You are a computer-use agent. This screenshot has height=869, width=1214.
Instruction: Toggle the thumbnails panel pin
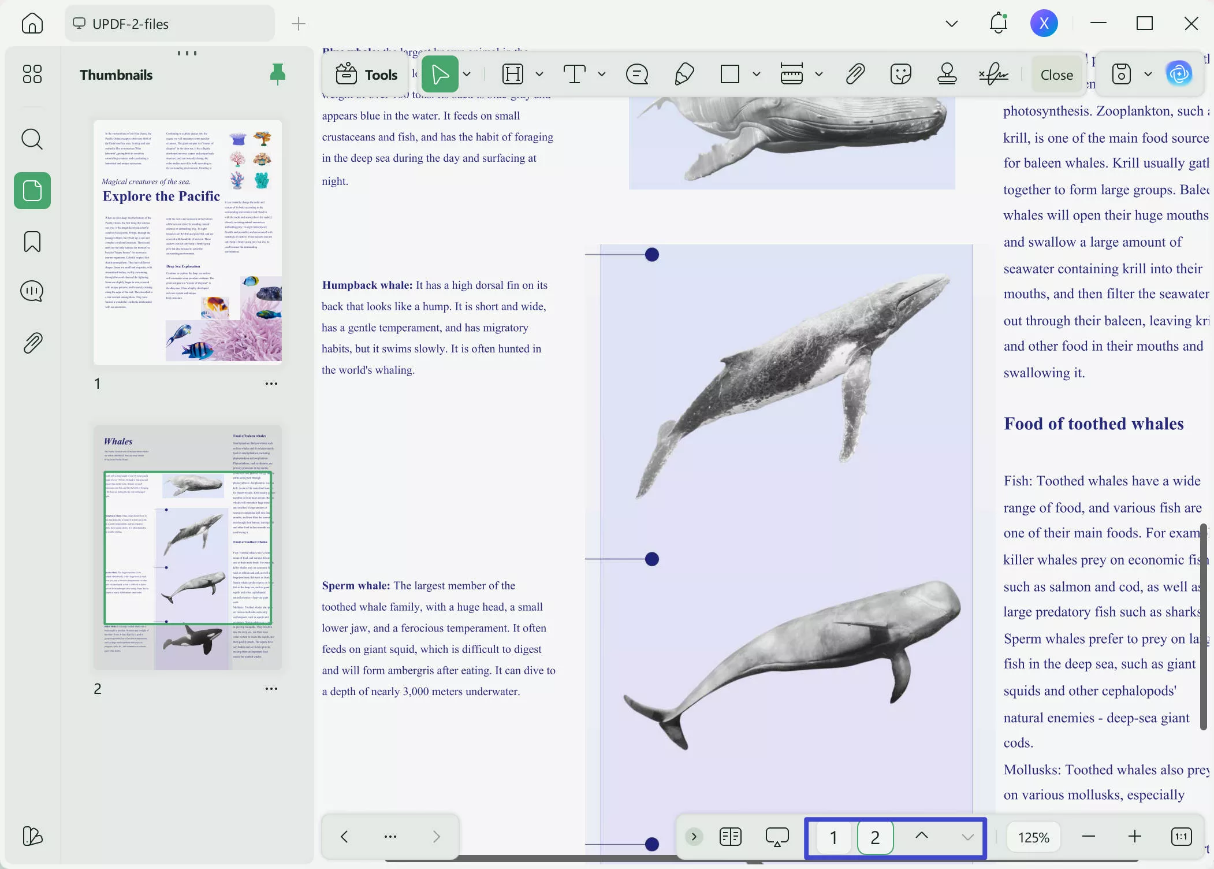pos(278,75)
